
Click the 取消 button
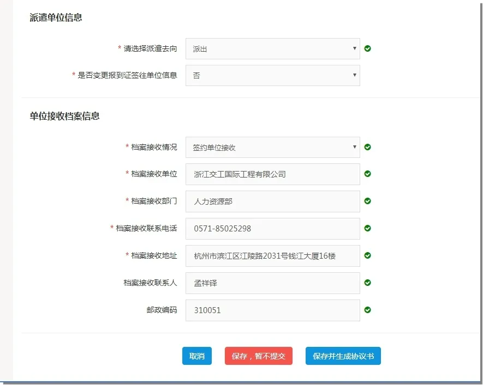(x=196, y=356)
